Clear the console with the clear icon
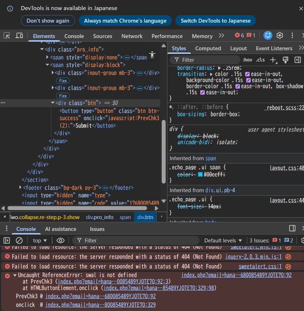This screenshot has height=311, width=304. pyautogui.click(x=19, y=240)
